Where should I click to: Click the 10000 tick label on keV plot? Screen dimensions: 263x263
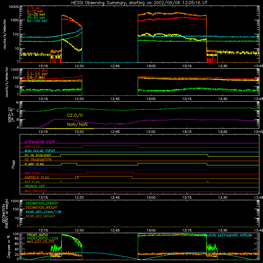(x=13, y=7)
